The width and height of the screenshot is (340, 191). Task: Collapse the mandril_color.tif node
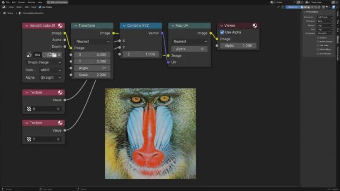pyautogui.click(x=27, y=25)
